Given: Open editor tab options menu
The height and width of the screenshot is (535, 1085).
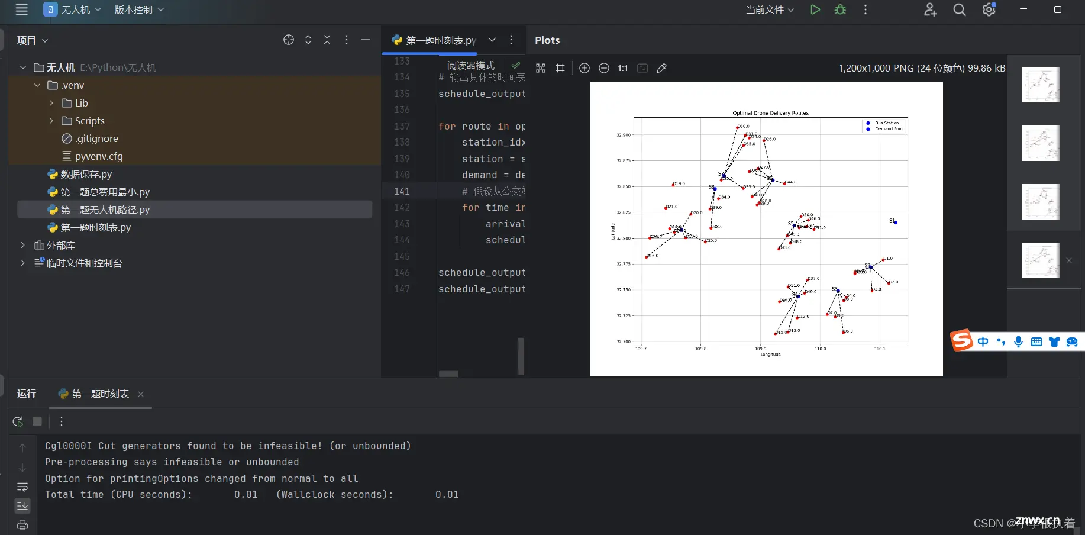Looking at the screenshot, I should (x=511, y=40).
